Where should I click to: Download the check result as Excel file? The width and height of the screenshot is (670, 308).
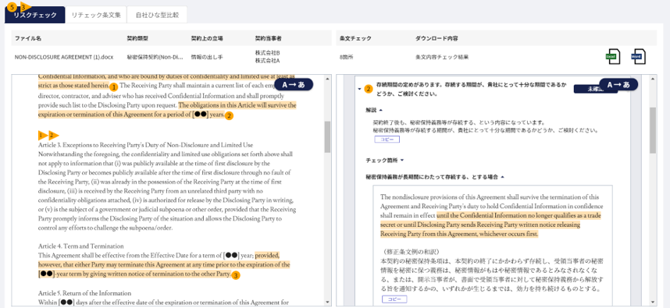(x=613, y=57)
